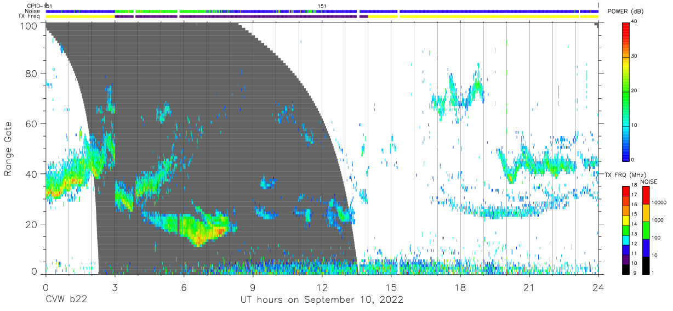The image size is (673, 311).
Task: Click the x-axis hour tick "3"
Action: point(115,287)
